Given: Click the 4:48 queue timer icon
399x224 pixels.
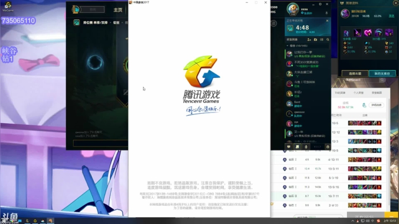Looking at the screenshot, I should coord(290,28).
